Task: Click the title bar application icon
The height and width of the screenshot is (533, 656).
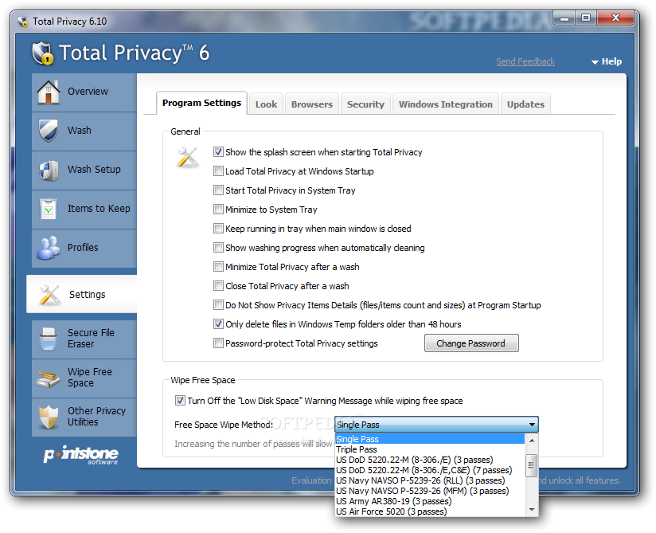Action: 22,22
